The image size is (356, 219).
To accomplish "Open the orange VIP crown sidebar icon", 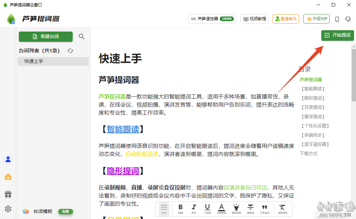I will tap(8, 177).
